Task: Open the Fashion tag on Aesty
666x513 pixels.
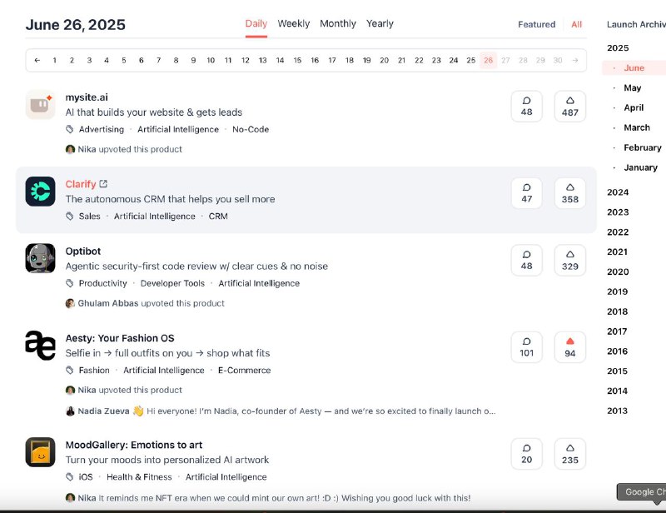Action: [x=94, y=371]
